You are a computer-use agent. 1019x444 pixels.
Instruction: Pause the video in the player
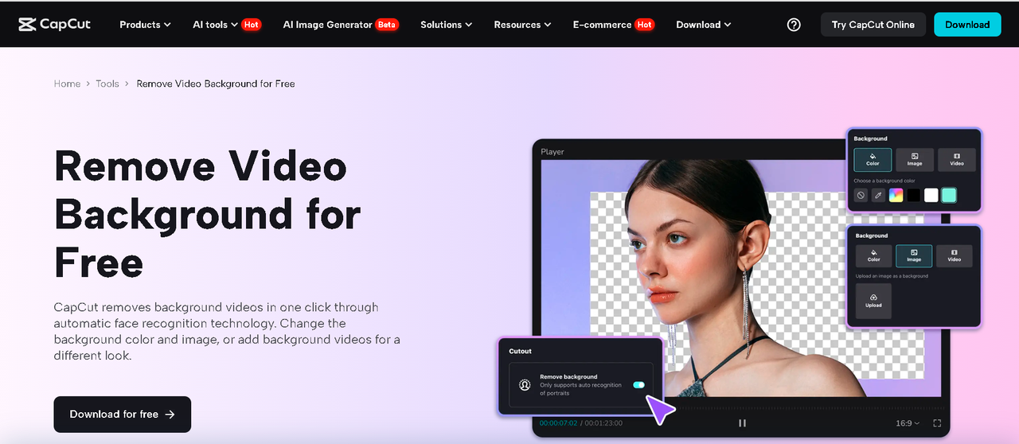742,423
